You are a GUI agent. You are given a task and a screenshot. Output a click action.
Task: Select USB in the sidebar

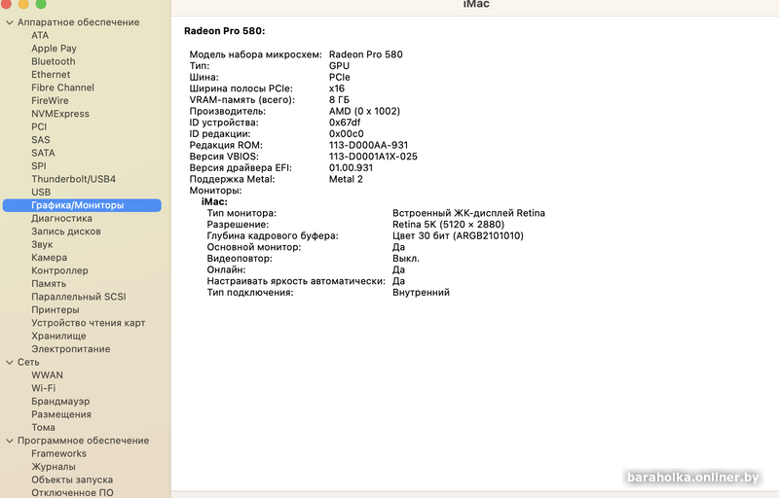point(41,192)
